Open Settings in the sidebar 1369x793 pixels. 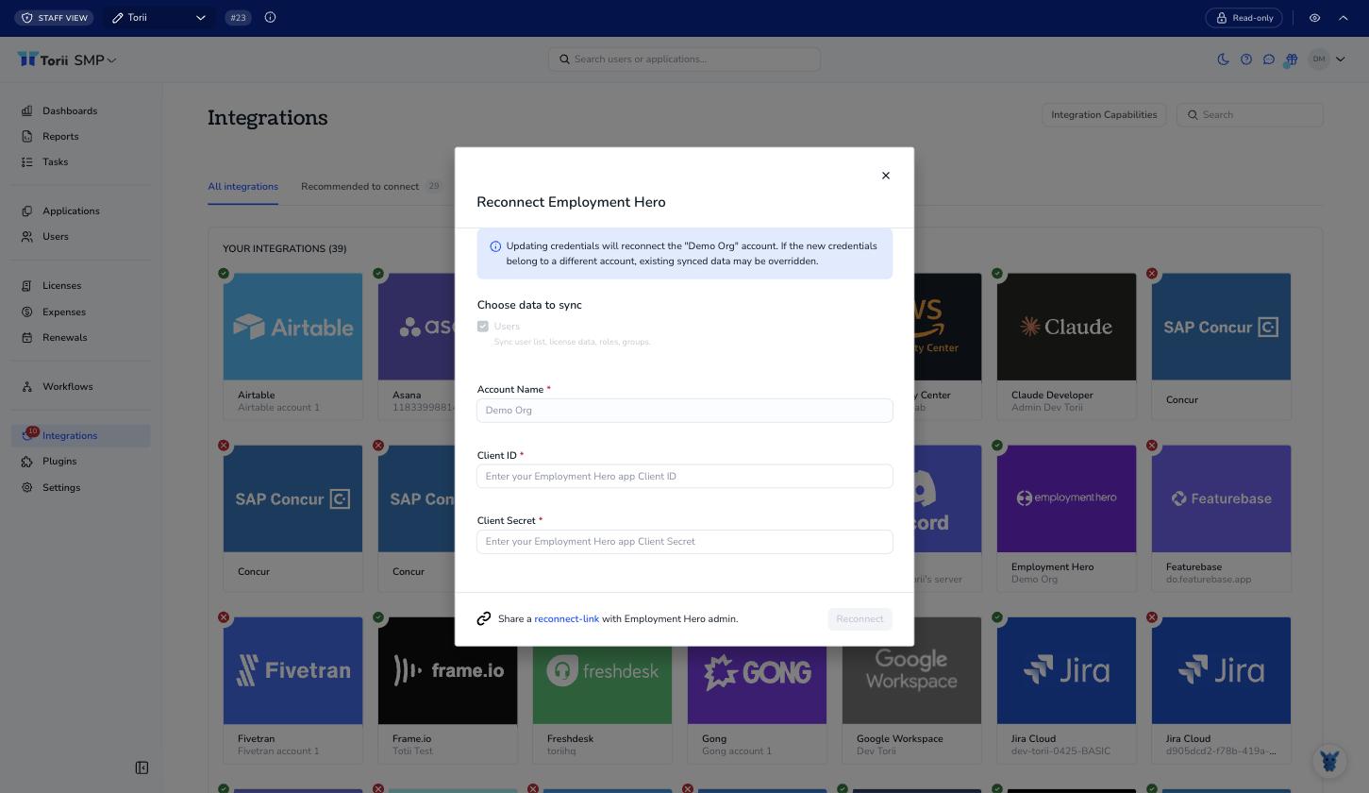pyautogui.click(x=80, y=488)
